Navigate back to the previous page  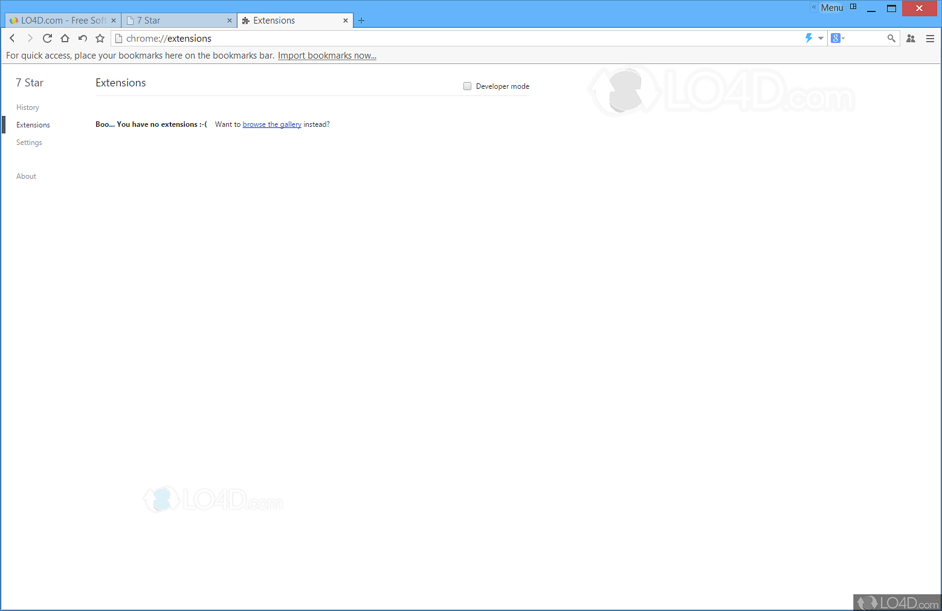coord(12,38)
